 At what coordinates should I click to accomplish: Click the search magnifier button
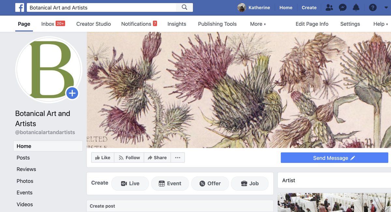point(184,7)
